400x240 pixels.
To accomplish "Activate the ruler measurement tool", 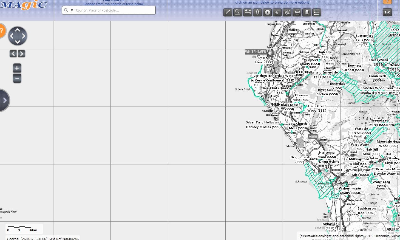I will (247, 12).
